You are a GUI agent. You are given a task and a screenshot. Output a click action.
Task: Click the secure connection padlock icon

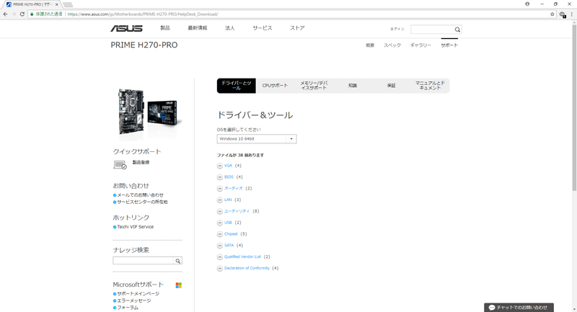coord(32,14)
